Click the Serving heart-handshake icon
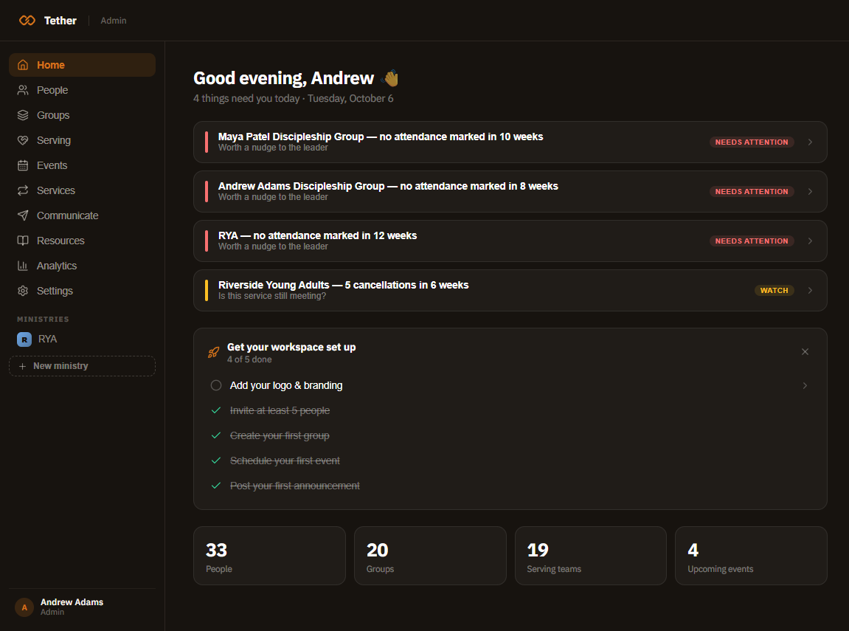The width and height of the screenshot is (849, 631). [x=23, y=140]
